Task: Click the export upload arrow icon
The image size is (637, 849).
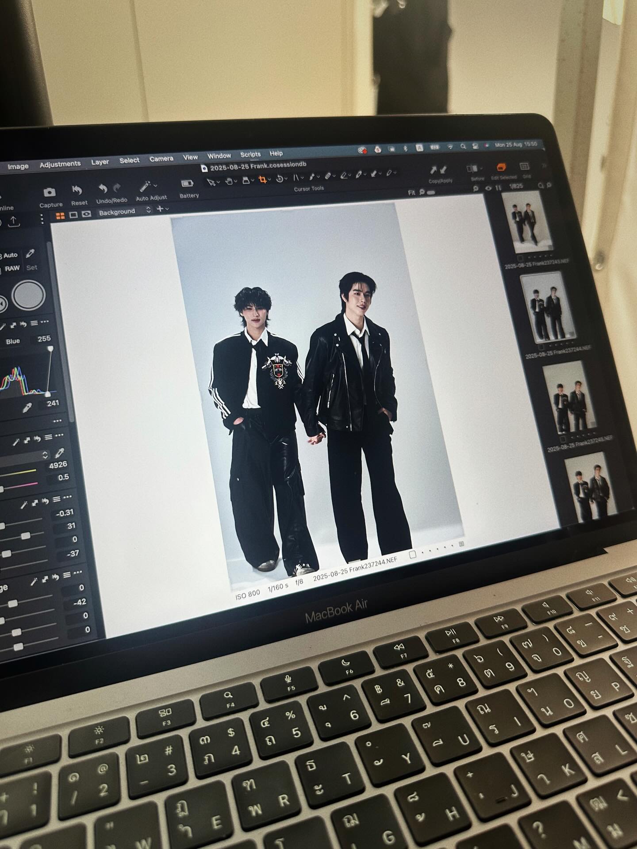Action: pyautogui.click(x=13, y=221)
